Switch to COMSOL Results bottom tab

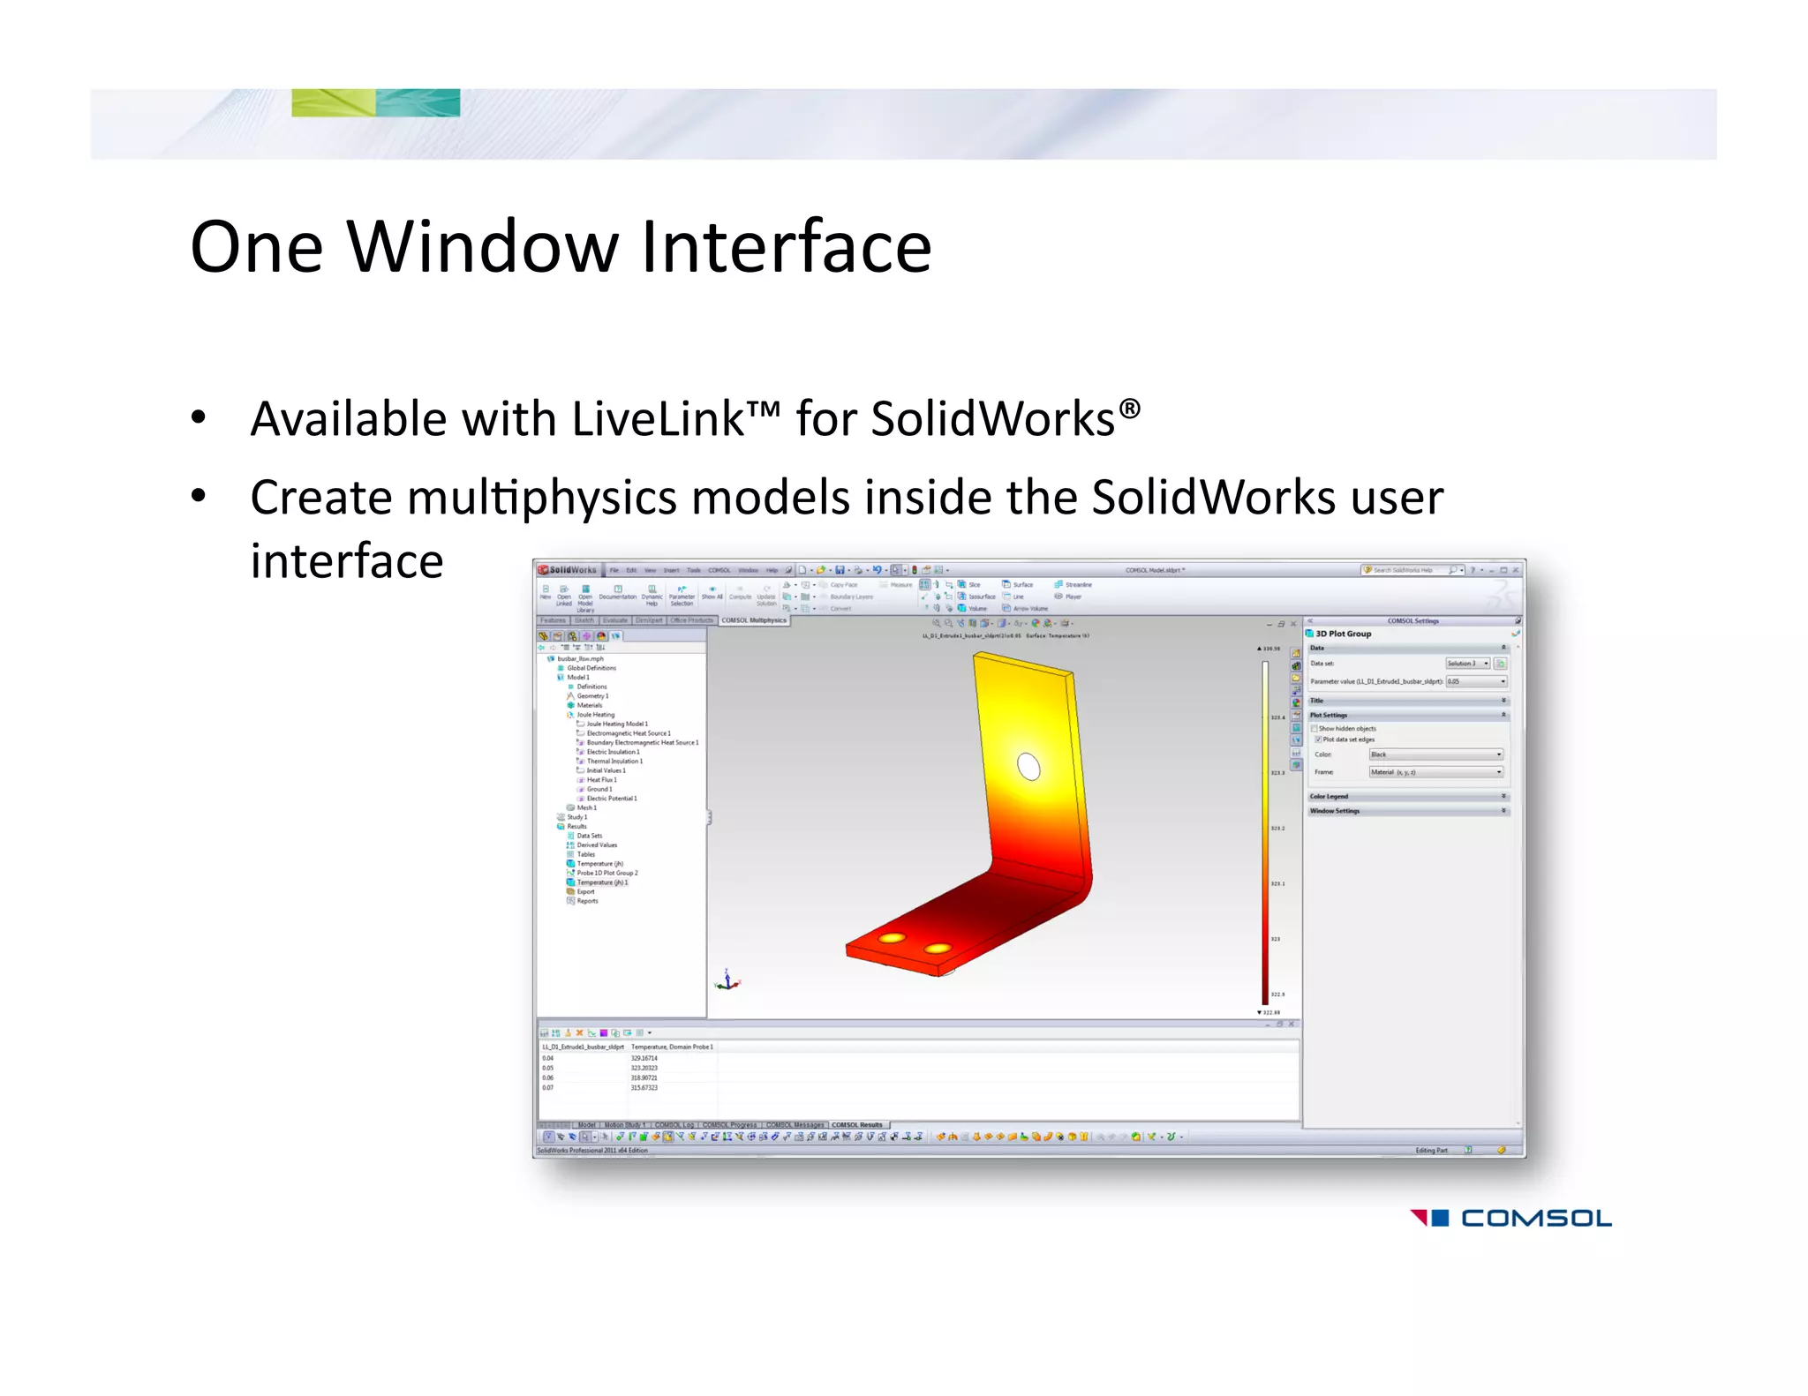point(856,1125)
